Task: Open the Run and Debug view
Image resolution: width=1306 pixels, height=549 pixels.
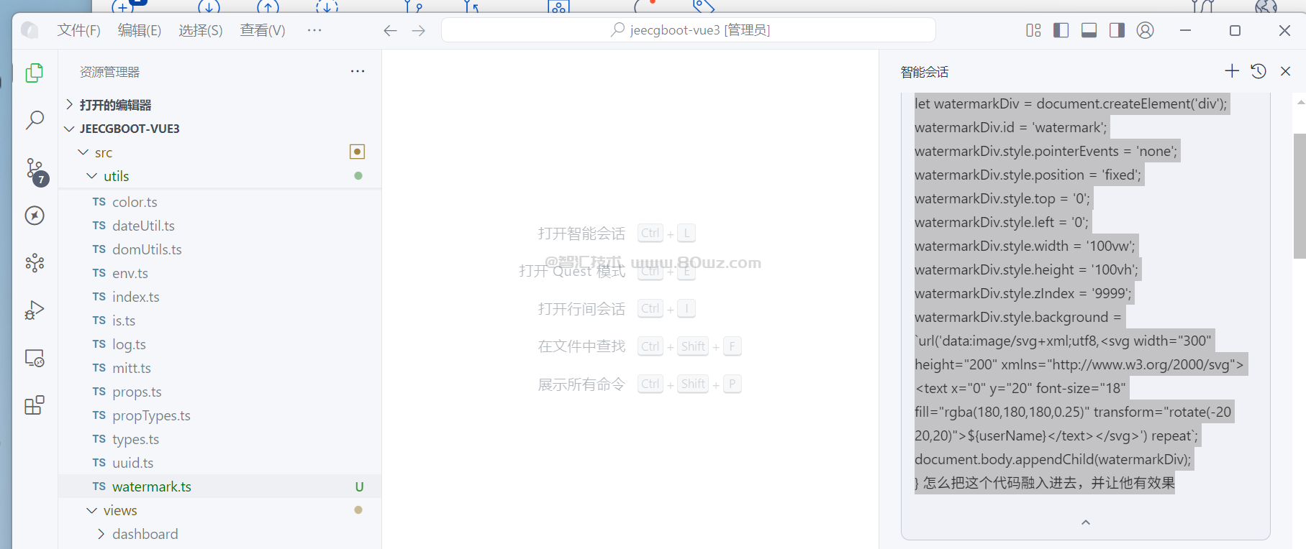Action: tap(35, 310)
